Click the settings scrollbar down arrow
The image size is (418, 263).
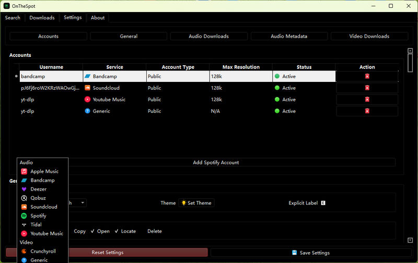(410, 240)
